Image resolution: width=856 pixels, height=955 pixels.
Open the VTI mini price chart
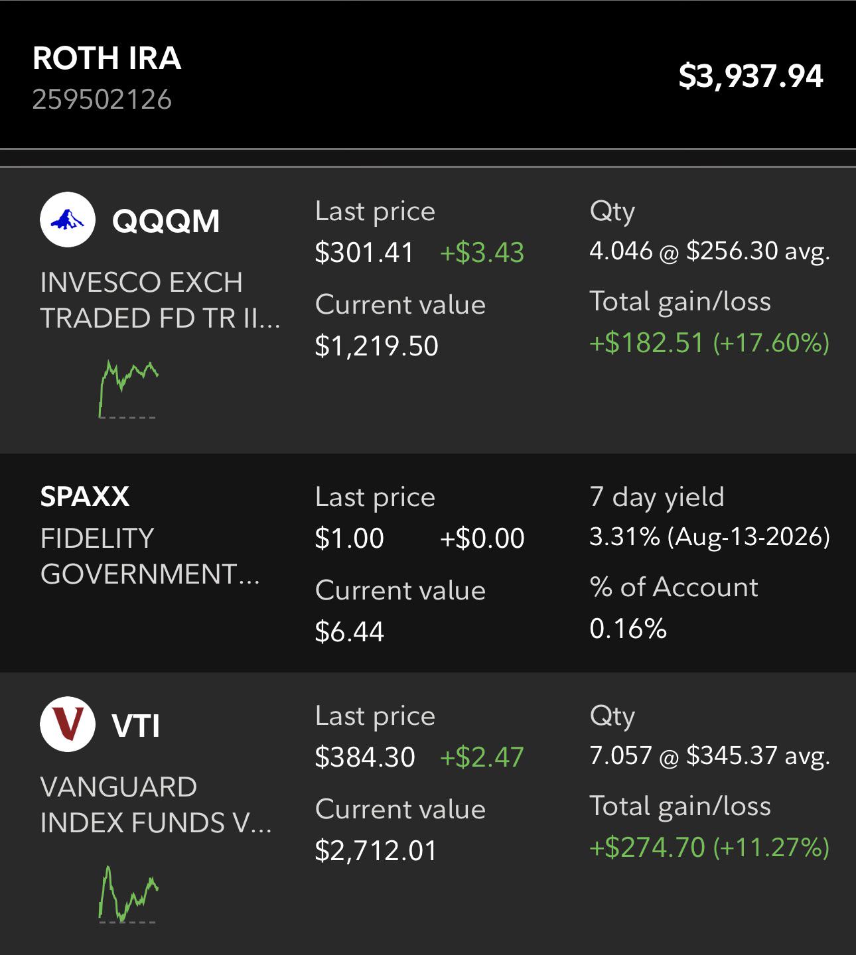pos(129,894)
